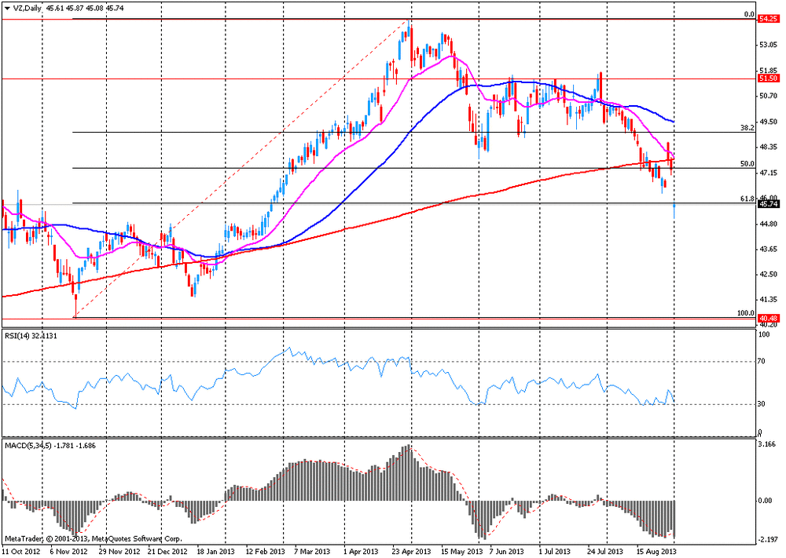Screen dimensions: 786x558
Task: Select the Fibonacci 50.0 level label
Action: point(747,164)
